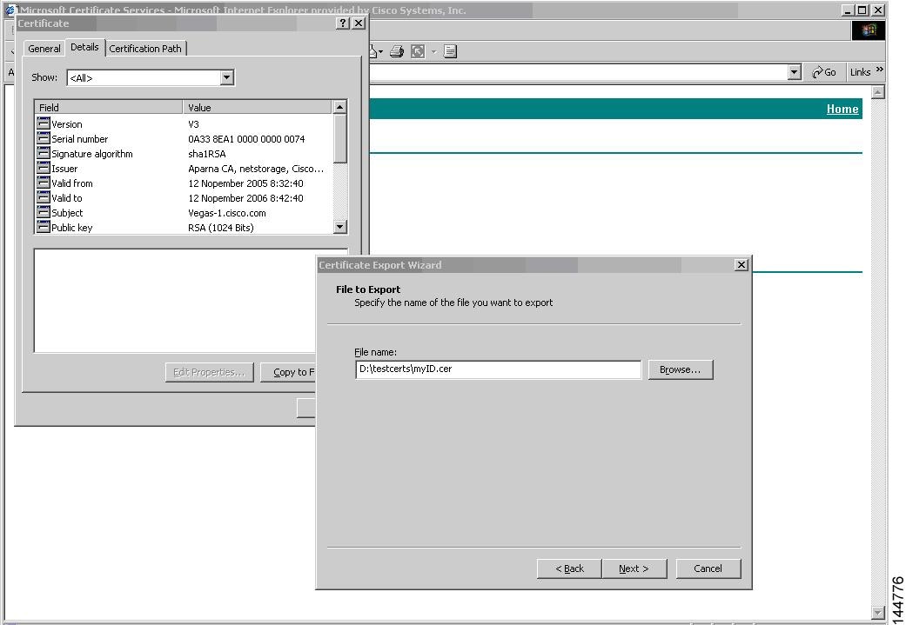Select the sha1RSA value
The width and height of the screenshot is (906, 625).
point(207,154)
